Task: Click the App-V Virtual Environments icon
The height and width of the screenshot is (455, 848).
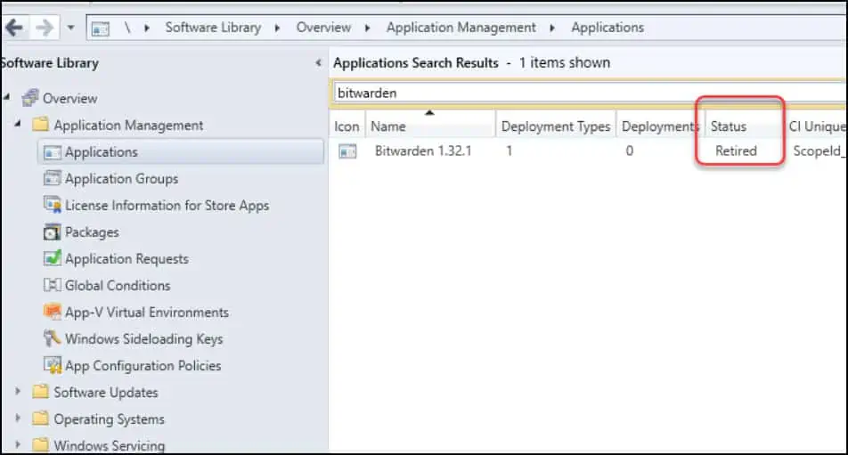Action: point(53,312)
